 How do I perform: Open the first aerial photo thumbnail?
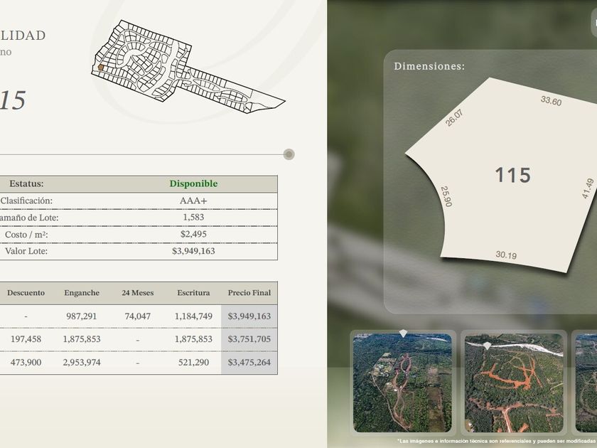click(402, 383)
